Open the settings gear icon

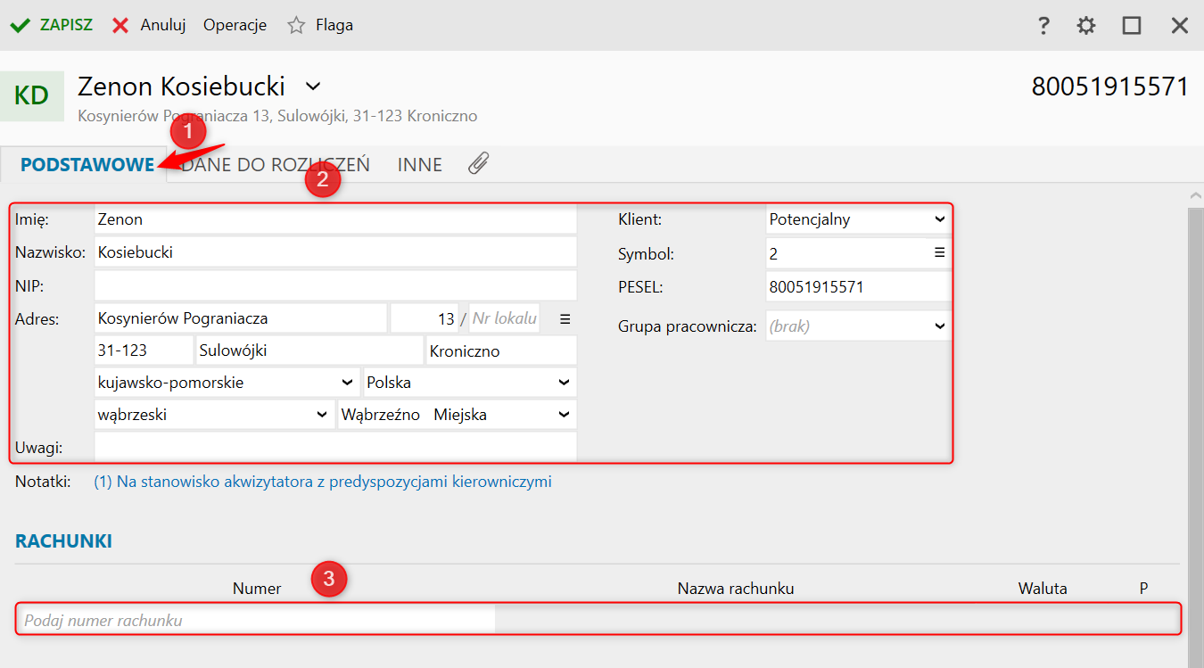tap(1085, 26)
